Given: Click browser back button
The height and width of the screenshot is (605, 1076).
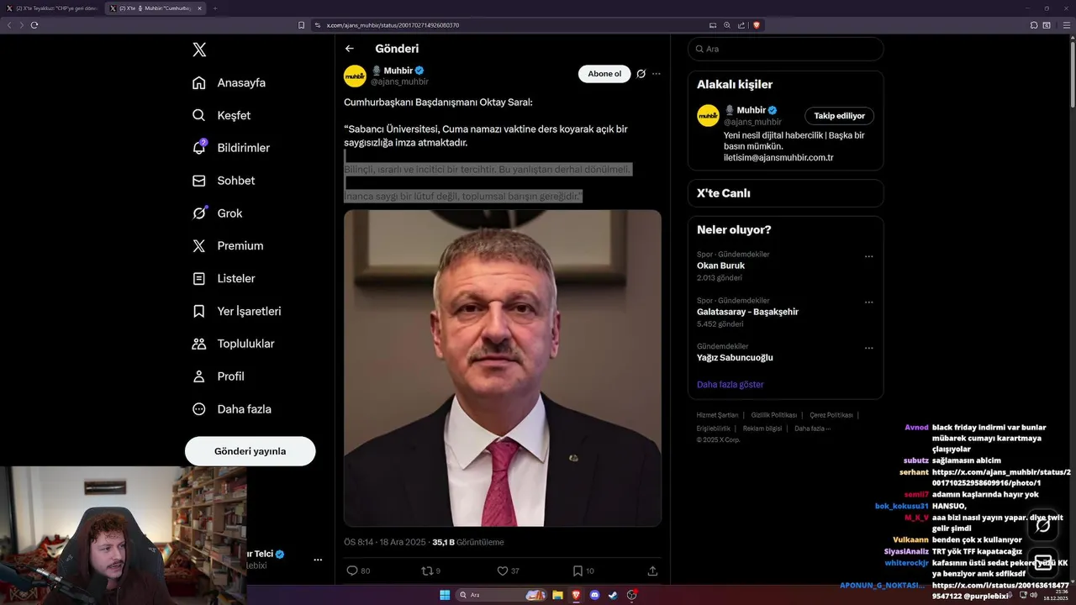Looking at the screenshot, I should tap(9, 25).
